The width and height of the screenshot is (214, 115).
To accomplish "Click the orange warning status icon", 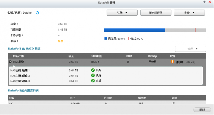I will (172, 62).
